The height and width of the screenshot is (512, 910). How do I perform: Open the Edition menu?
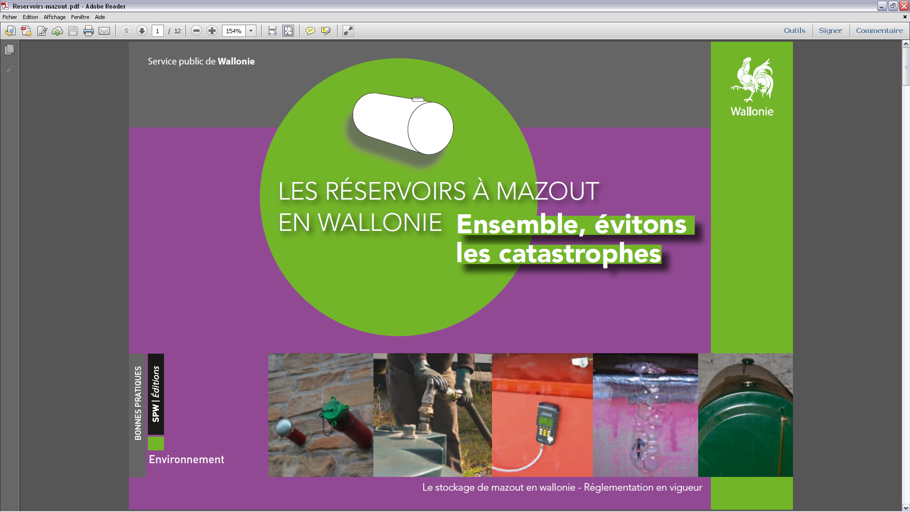30,17
